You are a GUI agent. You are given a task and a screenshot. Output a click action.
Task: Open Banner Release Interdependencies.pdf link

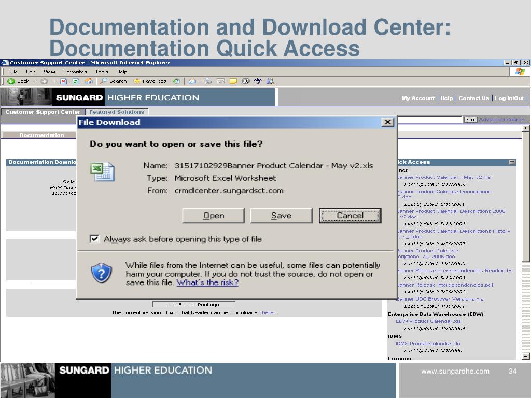pyautogui.click(x=445, y=285)
